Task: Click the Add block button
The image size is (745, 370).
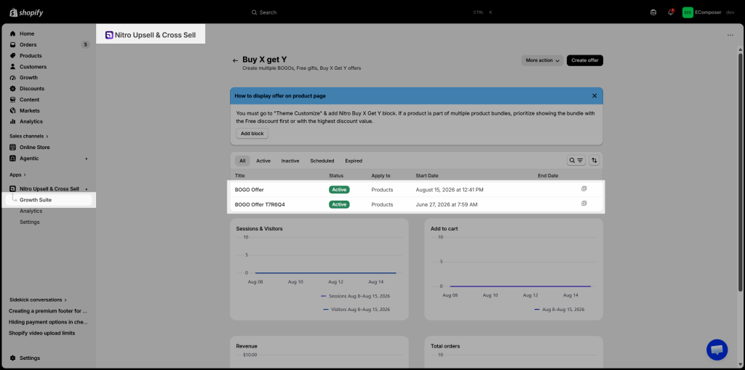Action: 252,134
